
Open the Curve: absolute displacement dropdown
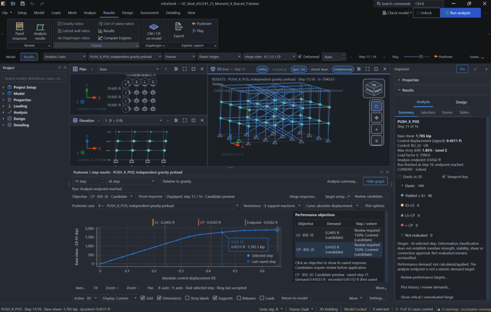pos(332,206)
